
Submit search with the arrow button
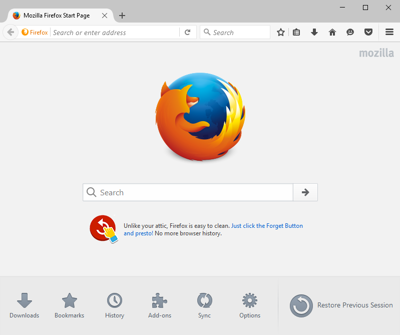305,192
